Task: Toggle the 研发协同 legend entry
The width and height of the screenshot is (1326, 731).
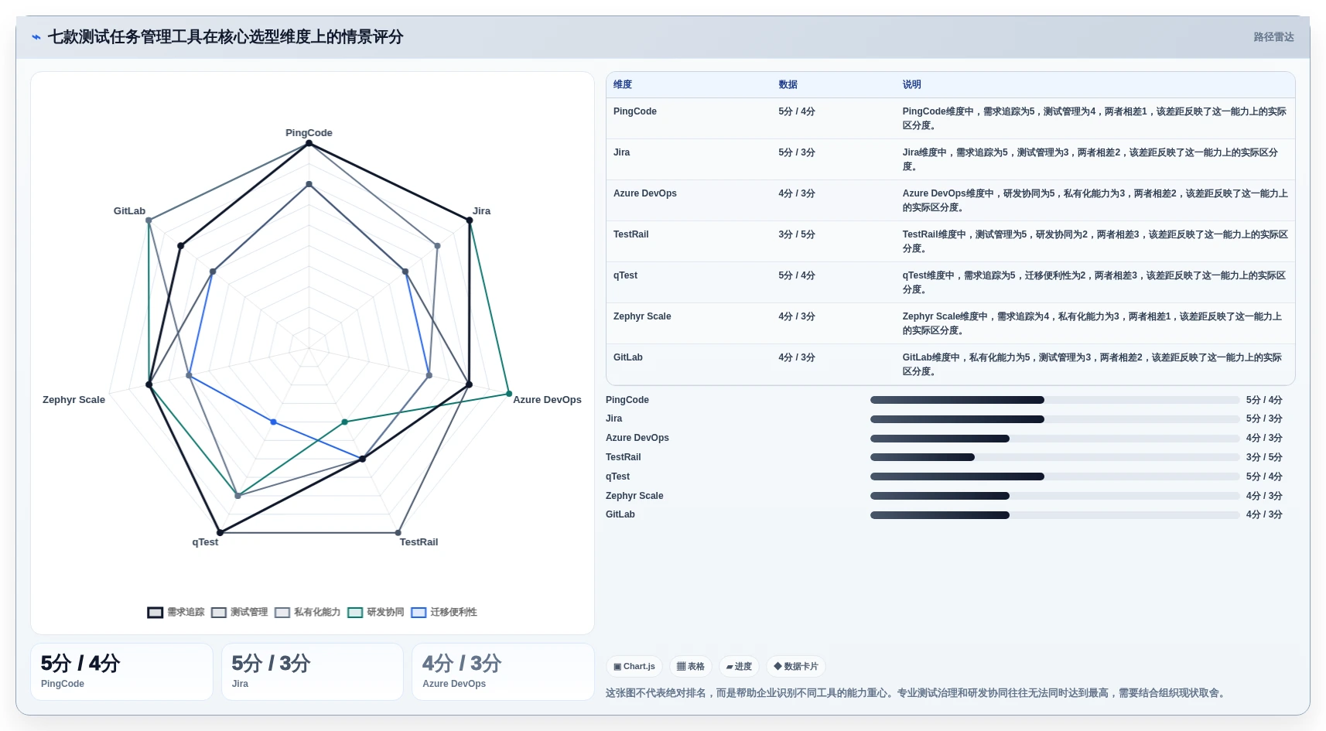Action: pyautogui.click(x=376, y=612)
